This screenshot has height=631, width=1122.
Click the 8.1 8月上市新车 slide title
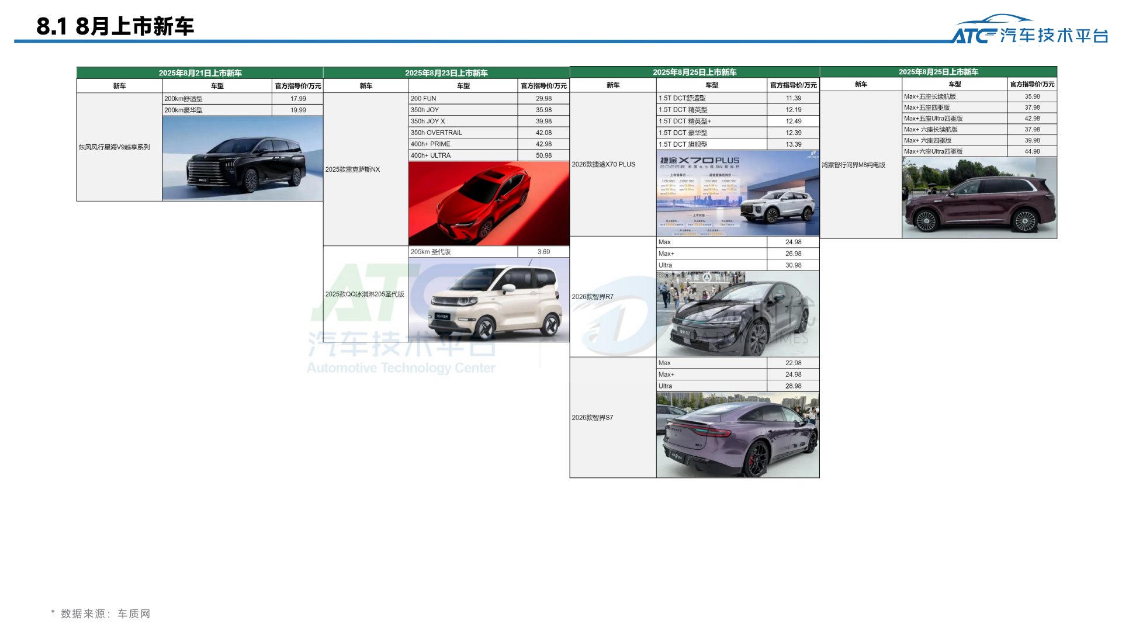click(115, 26)
